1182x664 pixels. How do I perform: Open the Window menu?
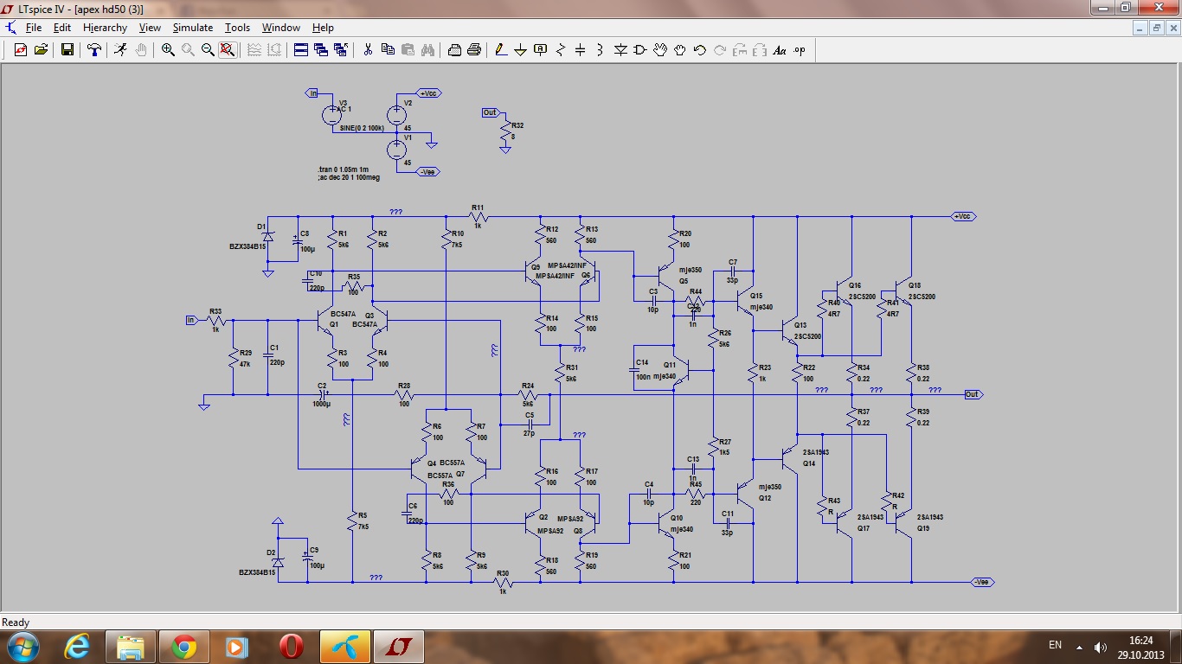tap(281, 28)
